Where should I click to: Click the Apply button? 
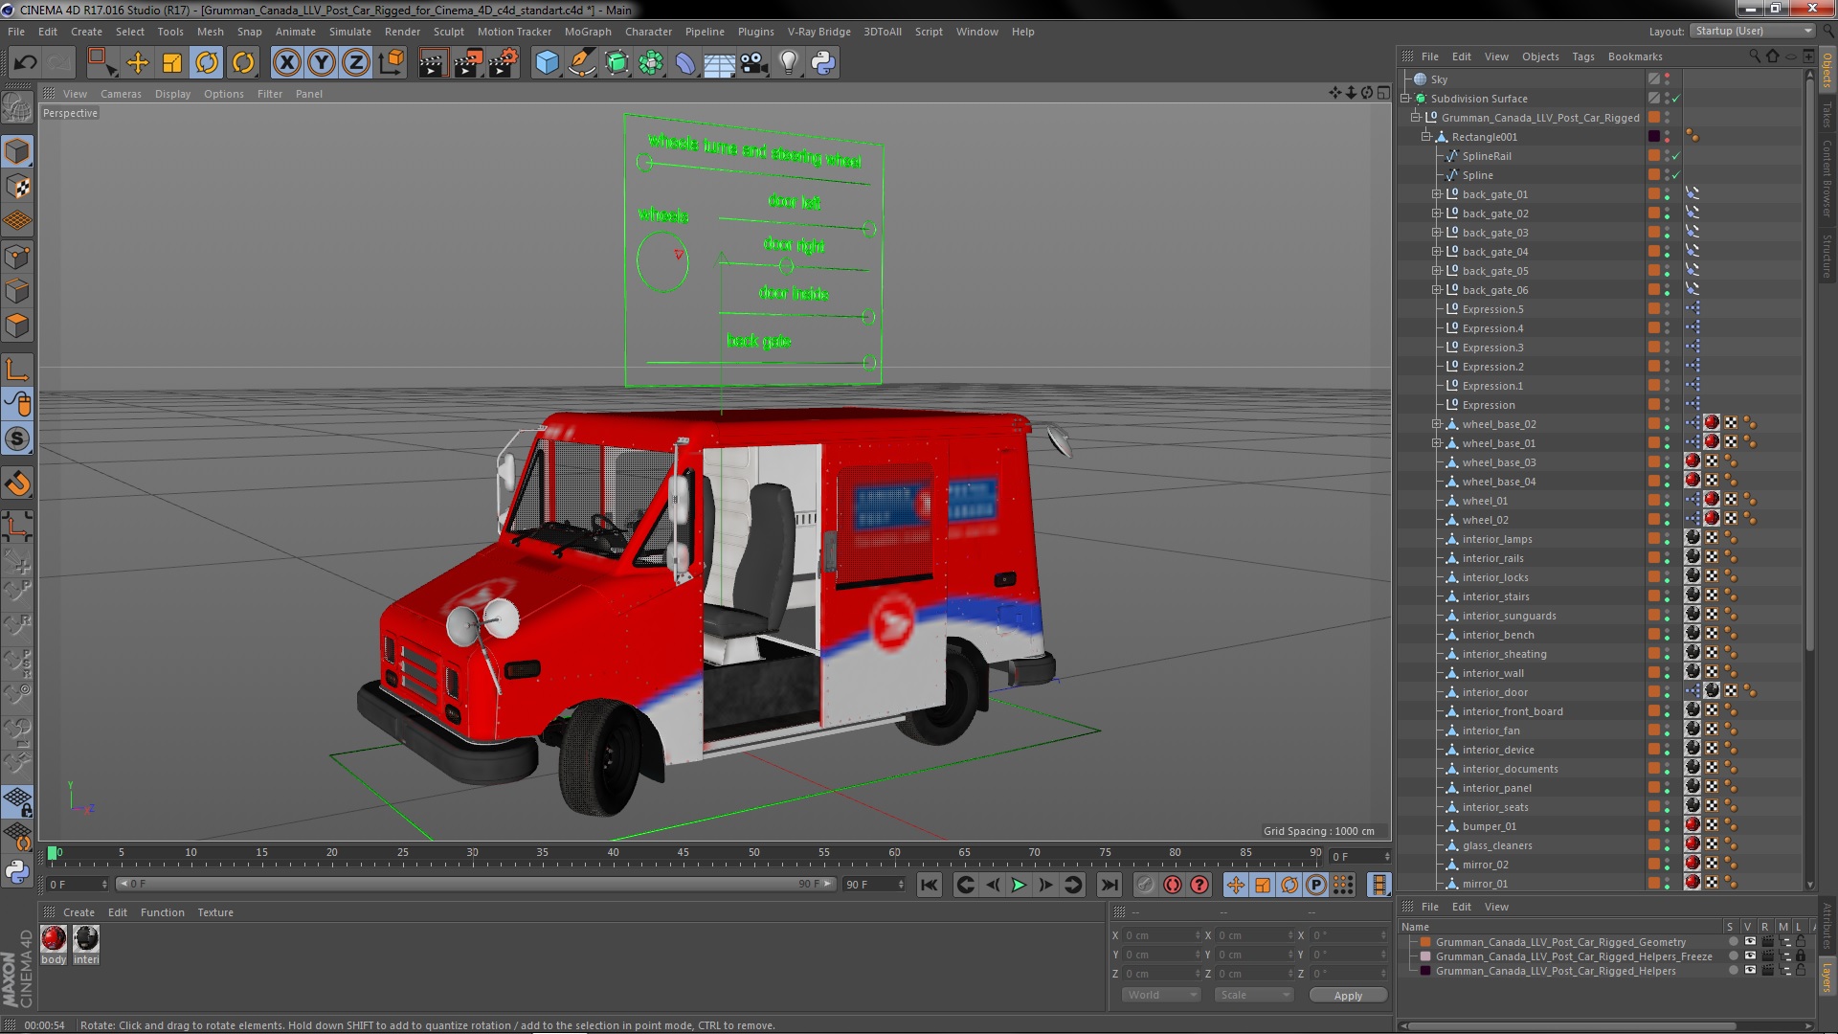tap(1348, 996)
